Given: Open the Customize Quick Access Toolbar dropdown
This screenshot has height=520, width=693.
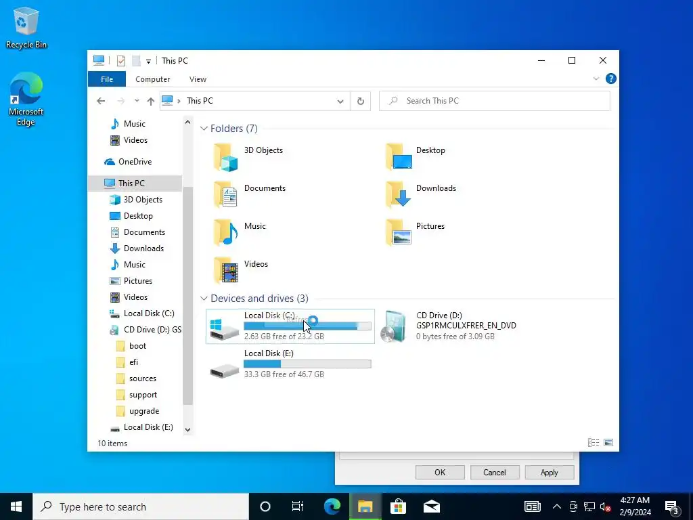Looking at the screenshot, I should [x=148, y=61].
